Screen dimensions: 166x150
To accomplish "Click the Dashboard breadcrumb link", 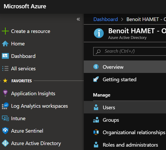I will pos(105,19).
